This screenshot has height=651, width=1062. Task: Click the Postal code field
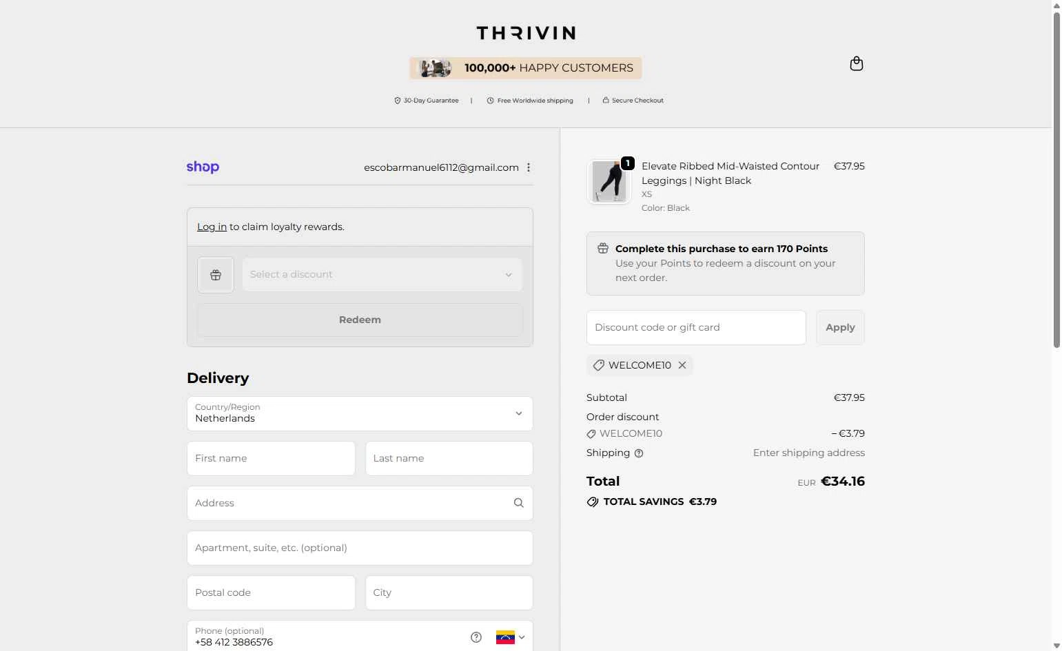click(x=271, y=592)
